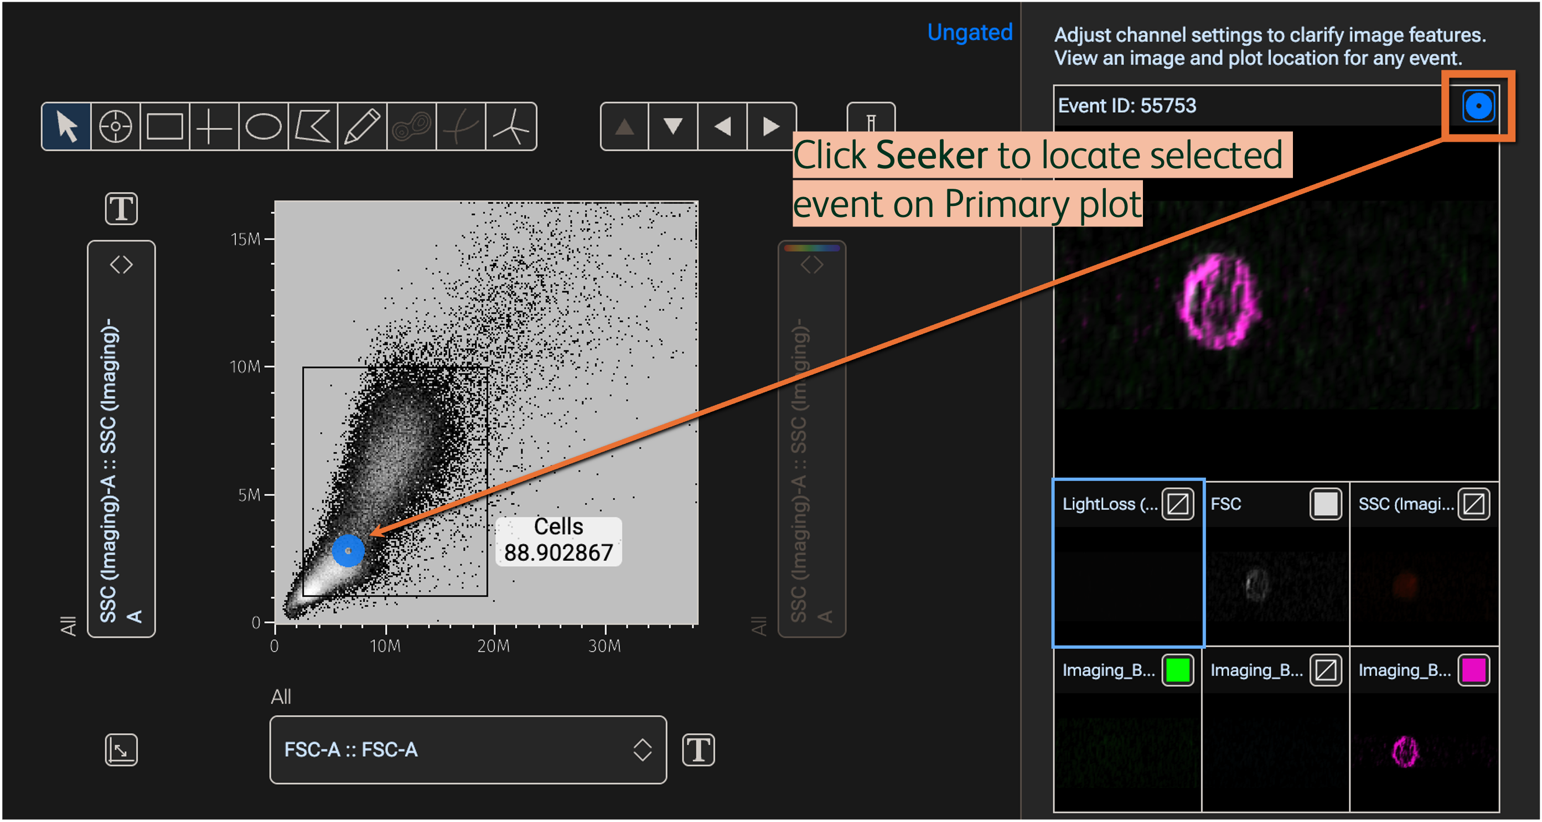This screenshot has height=822, width=1542.
Task: Toggle the LightLoss channel swatch
Action: coord(1177,504)
